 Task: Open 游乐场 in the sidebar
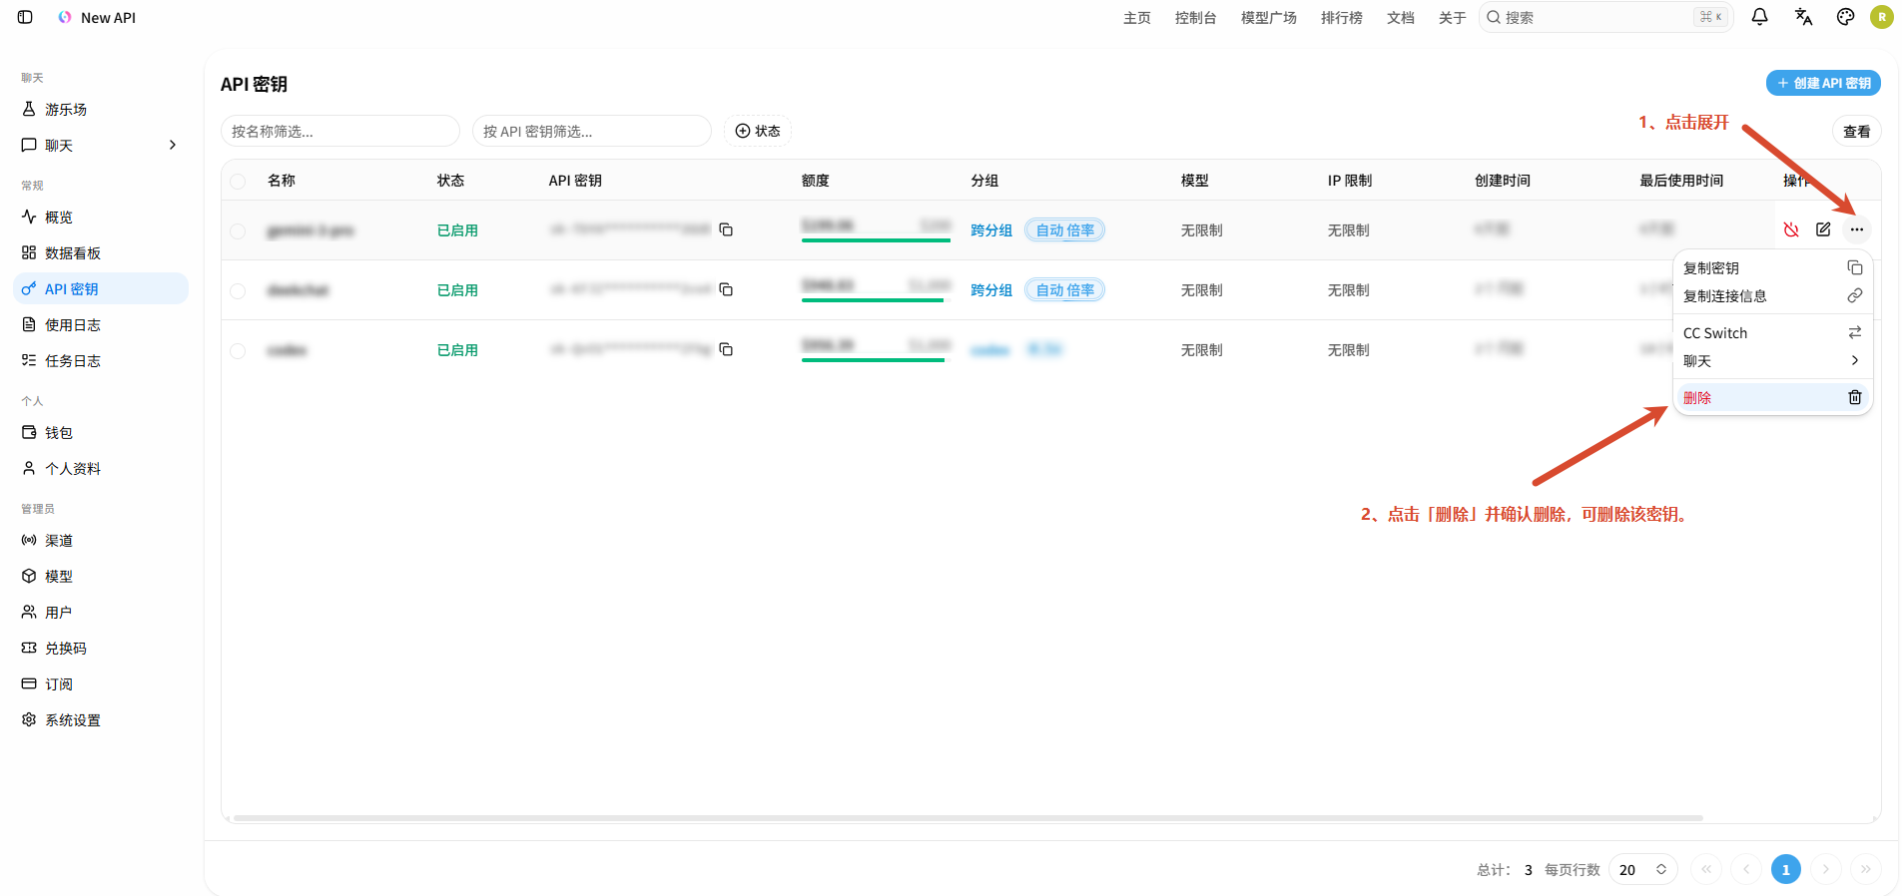tap(100, 110)
